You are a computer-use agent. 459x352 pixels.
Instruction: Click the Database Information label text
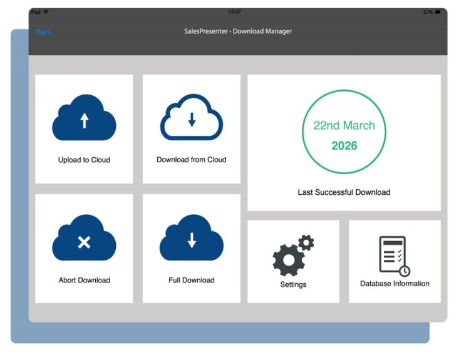pyautogui.click(x=395, y=284)
